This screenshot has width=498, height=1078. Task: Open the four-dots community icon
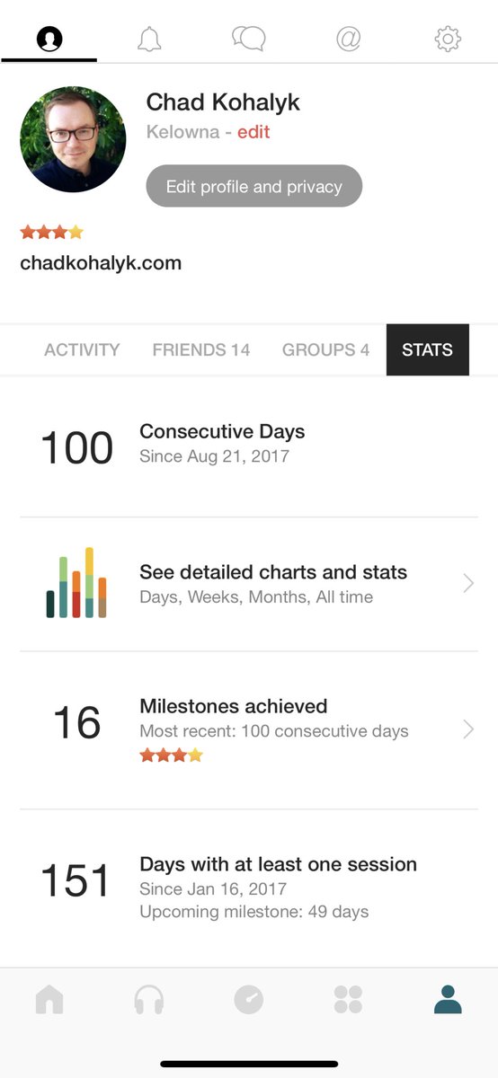(x=348, y=1000)
